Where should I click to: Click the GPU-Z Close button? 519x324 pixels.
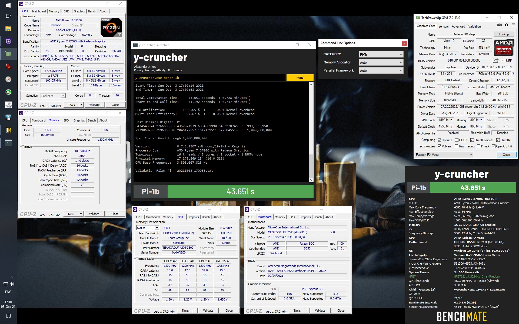506,155
